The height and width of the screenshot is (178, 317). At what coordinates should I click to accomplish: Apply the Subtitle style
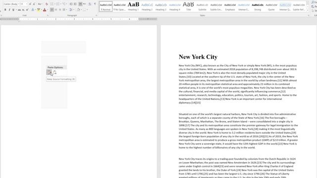pos(202,6)
